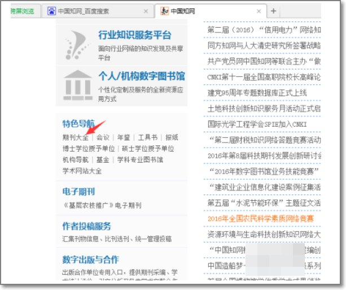Open 报纸 navigation link
Image resolution: width=346 pixels, height=290 pixels.
tap(172, 137)
